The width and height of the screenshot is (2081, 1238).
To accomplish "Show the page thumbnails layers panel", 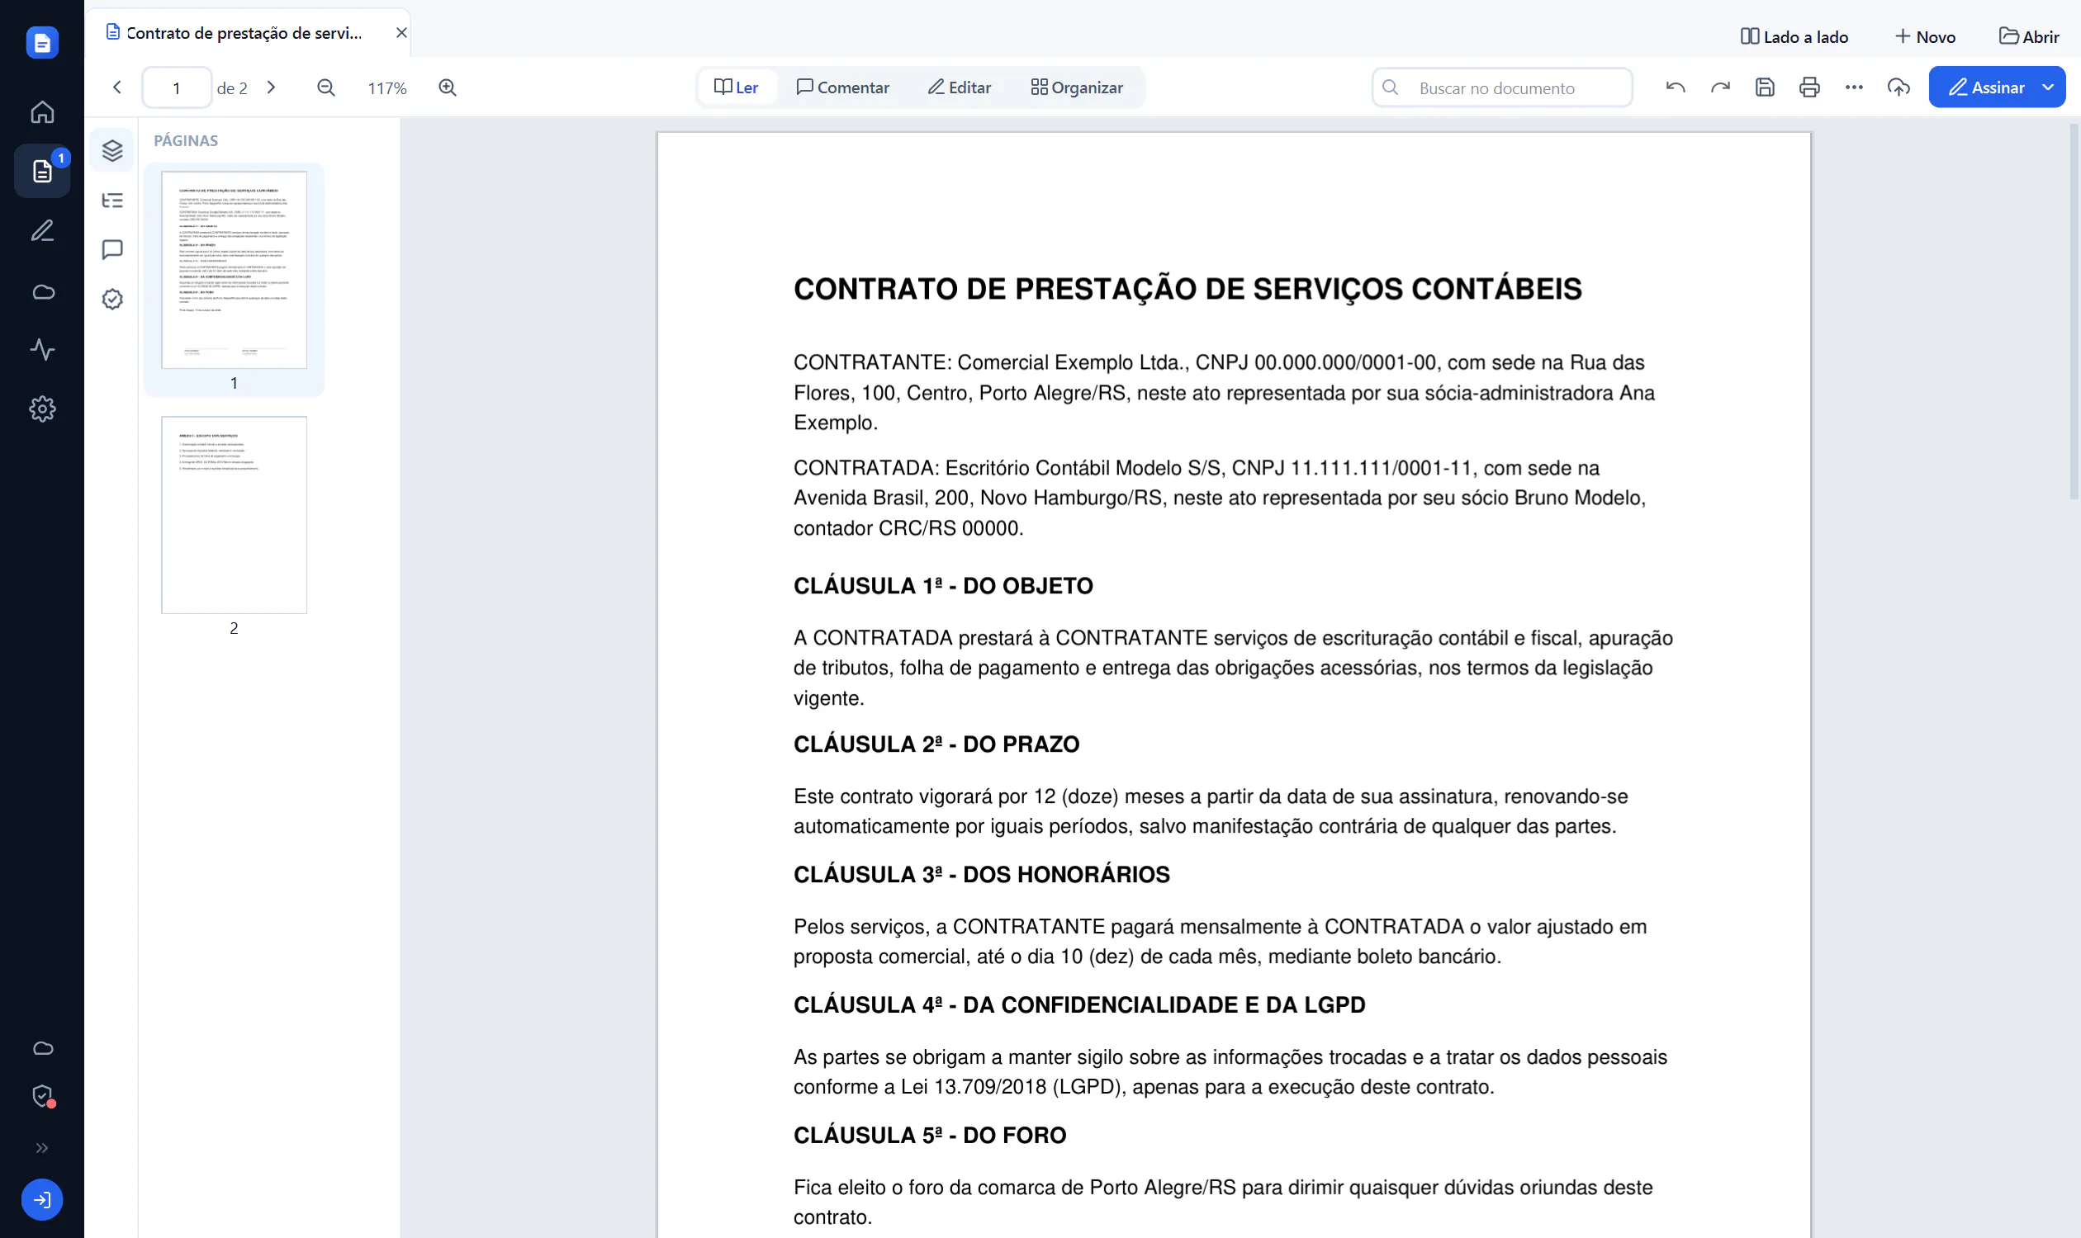I will (x=111, y=150).
